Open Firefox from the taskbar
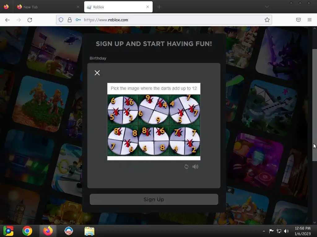317x237 pixels. tap(48, 231)
